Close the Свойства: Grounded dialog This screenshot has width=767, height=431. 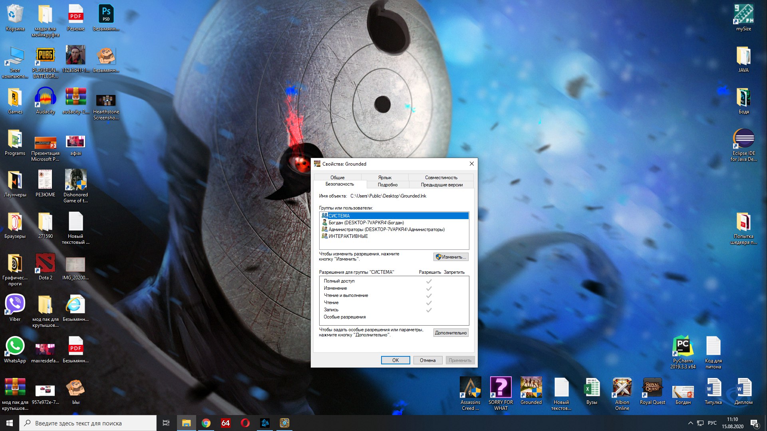[x=471, y=164]
